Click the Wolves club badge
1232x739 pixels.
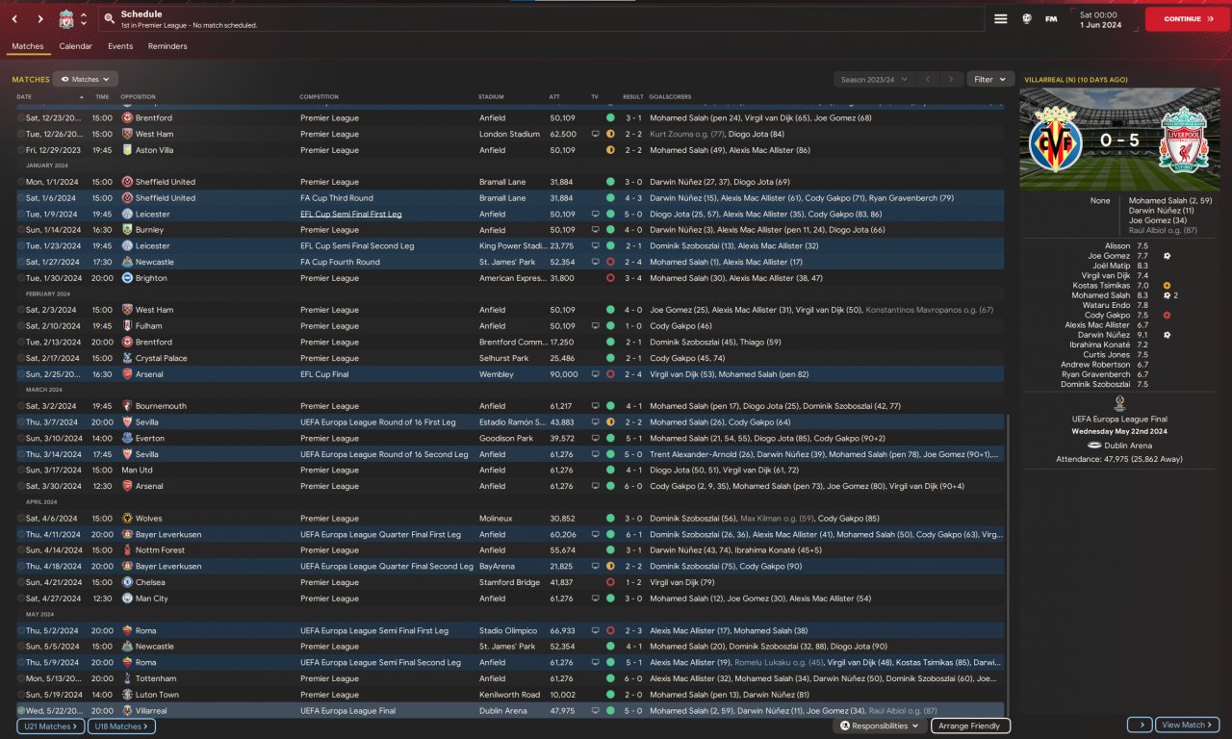[x=127, y=519]
